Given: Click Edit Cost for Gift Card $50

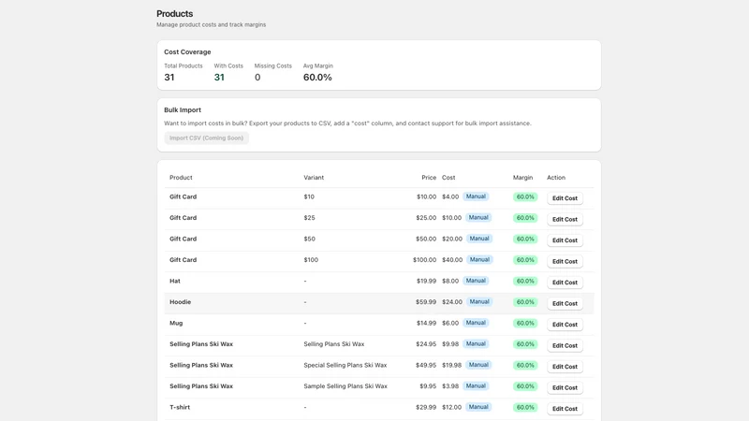Looking at the screenshot, I should click(x=565, y=240).
